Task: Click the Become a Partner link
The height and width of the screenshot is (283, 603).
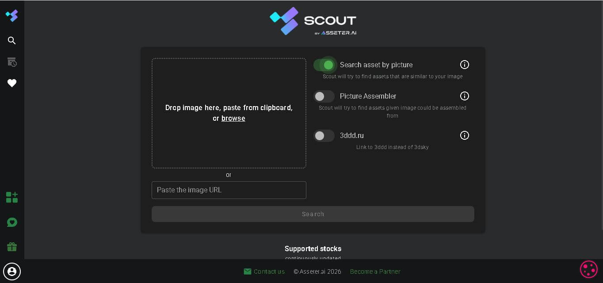Action: tap(375, 271)
